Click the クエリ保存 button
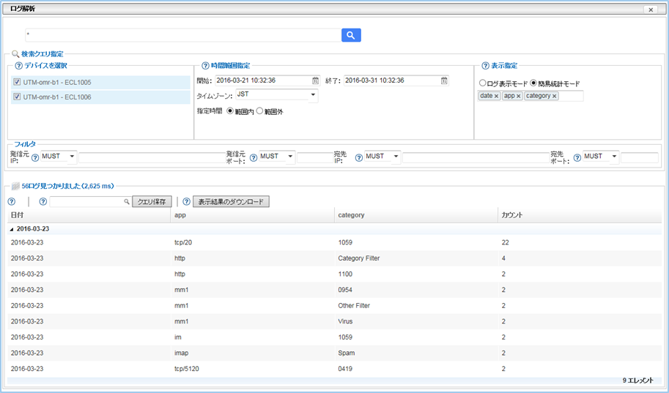 coord(152,201)
